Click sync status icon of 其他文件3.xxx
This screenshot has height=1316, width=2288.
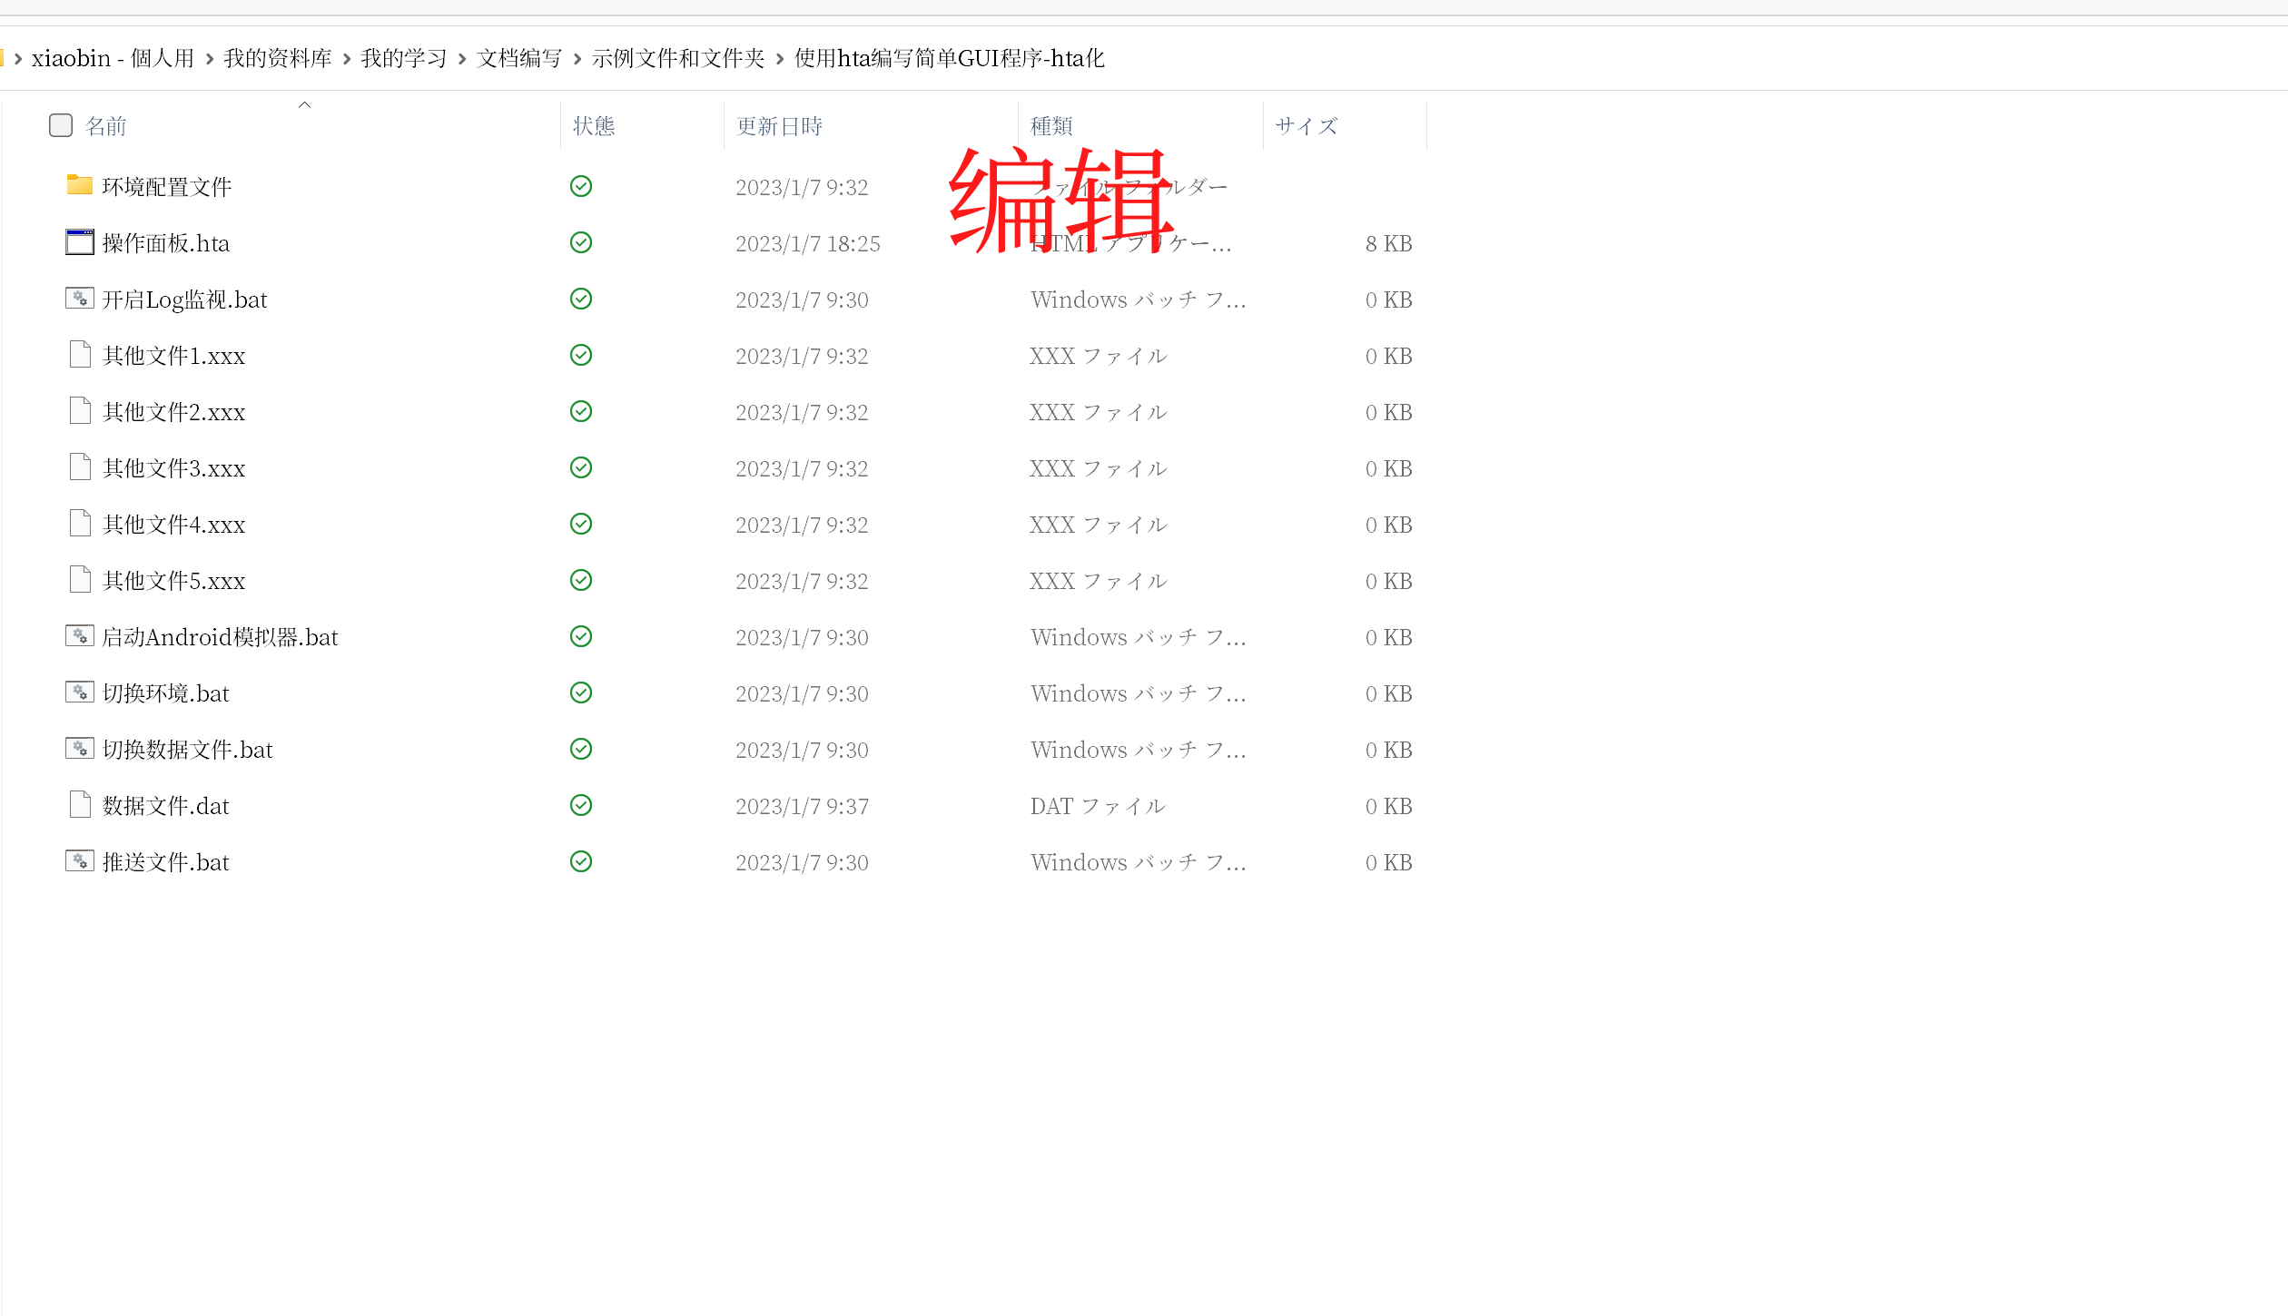[x=581, y=467]
